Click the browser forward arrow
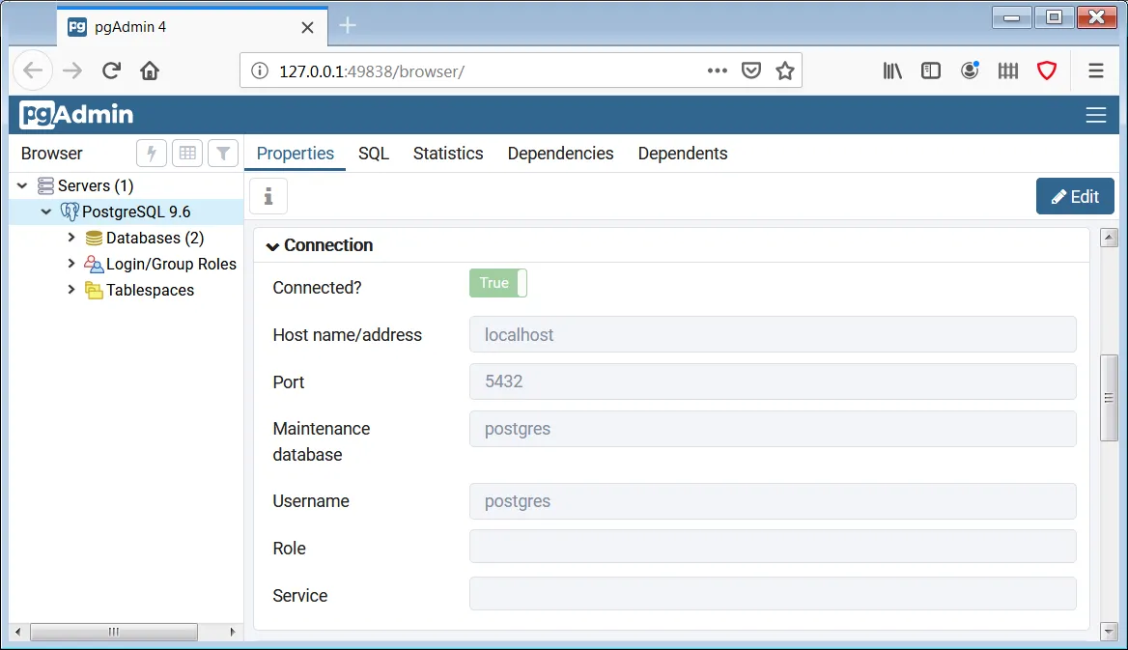 [x=71, y=71]
